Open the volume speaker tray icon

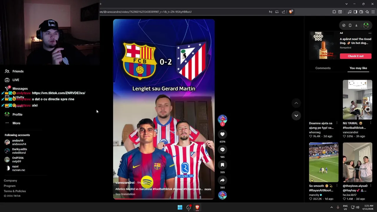point(358,207)
